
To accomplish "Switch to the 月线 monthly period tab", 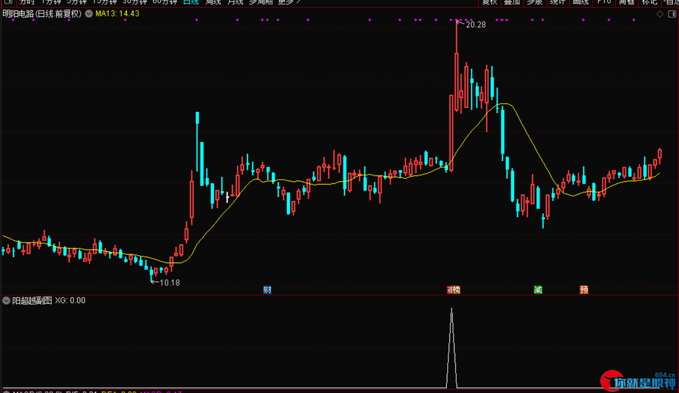I will tap(235, 2).
